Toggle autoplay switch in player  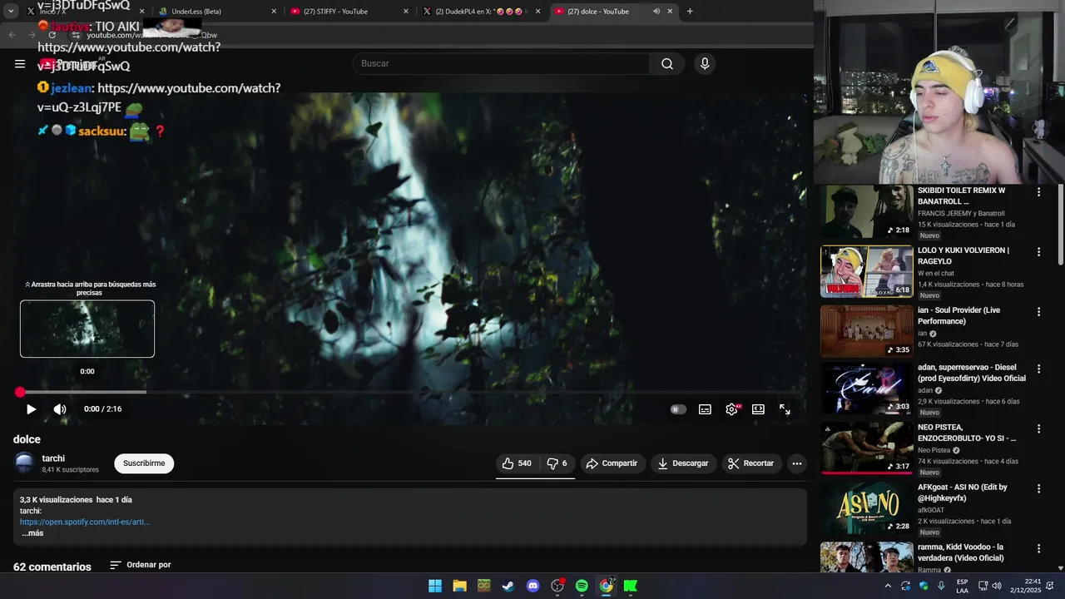pos(678,409)
